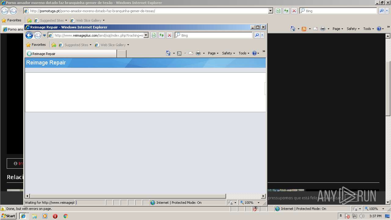
Task: Stop loading the Reimage Repair page
Action: tap(170, 35)
